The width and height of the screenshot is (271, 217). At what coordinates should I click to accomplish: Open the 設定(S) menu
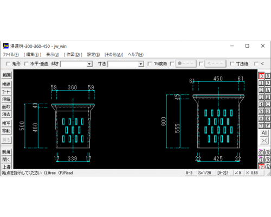(93, 54)
